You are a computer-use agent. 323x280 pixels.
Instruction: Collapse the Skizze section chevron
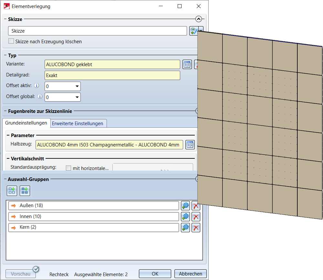click(x=199, y=19)
